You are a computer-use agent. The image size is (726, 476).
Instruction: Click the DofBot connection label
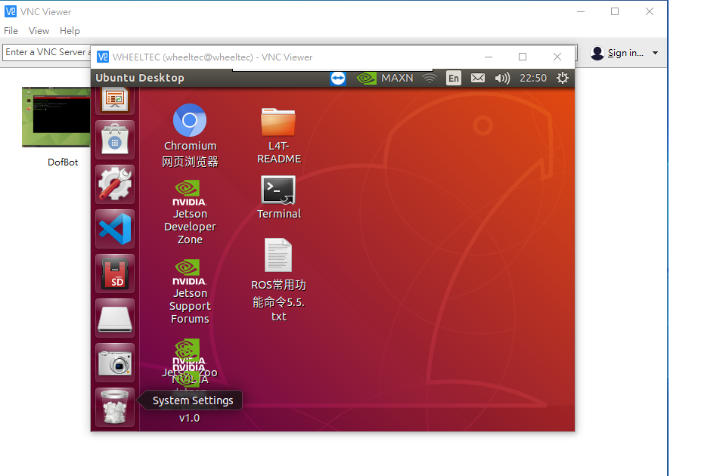(63, 162)
